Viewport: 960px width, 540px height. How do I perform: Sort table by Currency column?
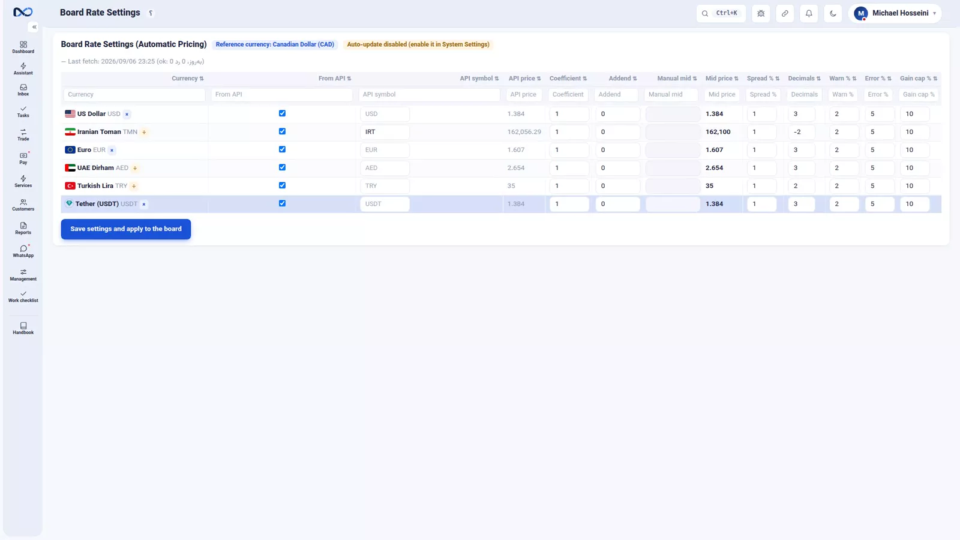coord(187,79)
